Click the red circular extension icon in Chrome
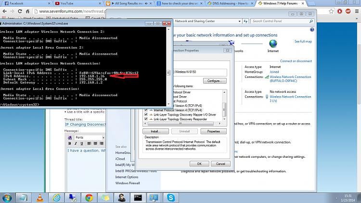Image resolution: width=361 pixels, height=203 pixels. point(340,11)
